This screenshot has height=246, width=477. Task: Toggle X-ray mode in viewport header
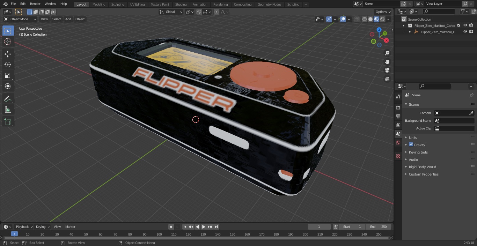pos(357,19)
